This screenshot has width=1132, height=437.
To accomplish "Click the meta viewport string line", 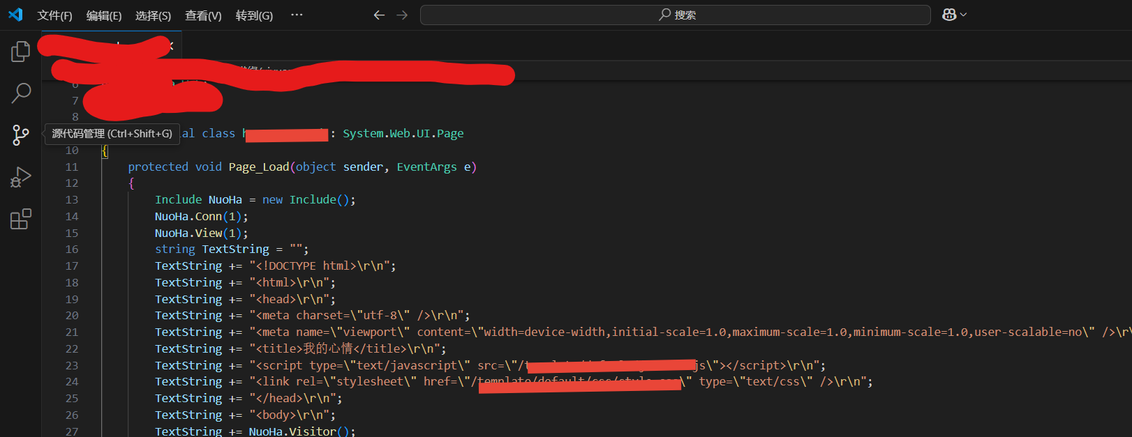I will point(690,332).
